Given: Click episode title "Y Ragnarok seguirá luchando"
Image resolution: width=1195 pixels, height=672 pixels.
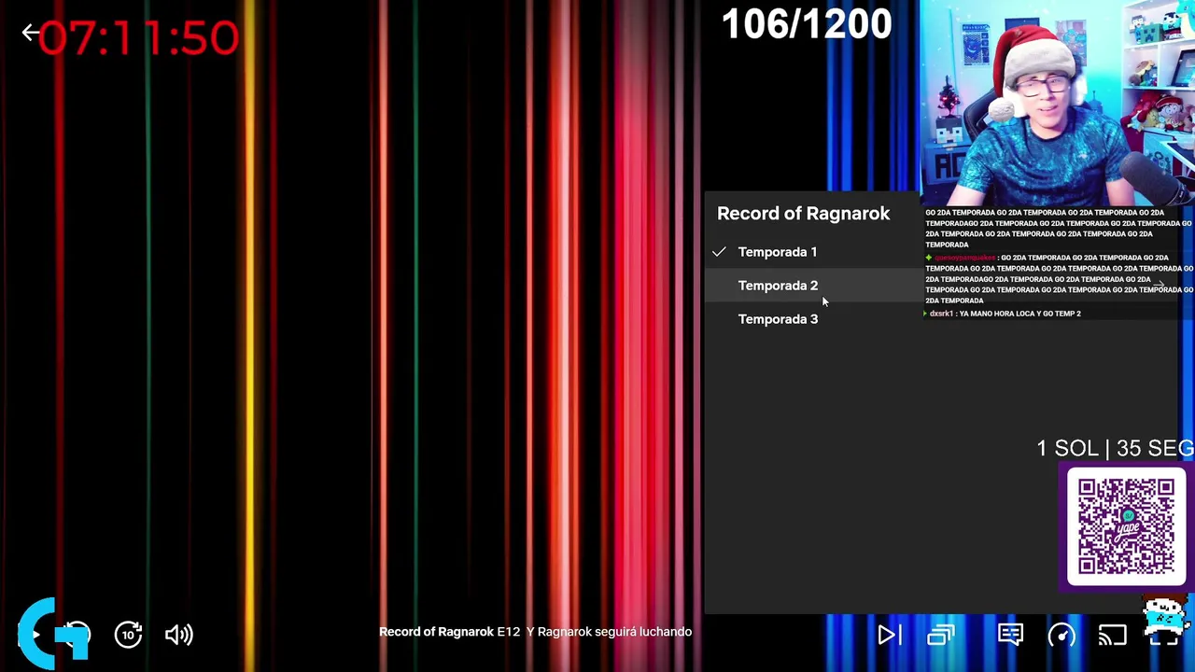Looking at the screenshot, I should 609,632.
